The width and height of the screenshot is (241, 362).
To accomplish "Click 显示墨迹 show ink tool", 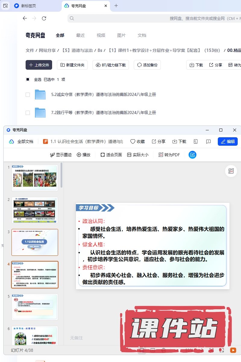I will pyautogui.click(x=61, y=155).
